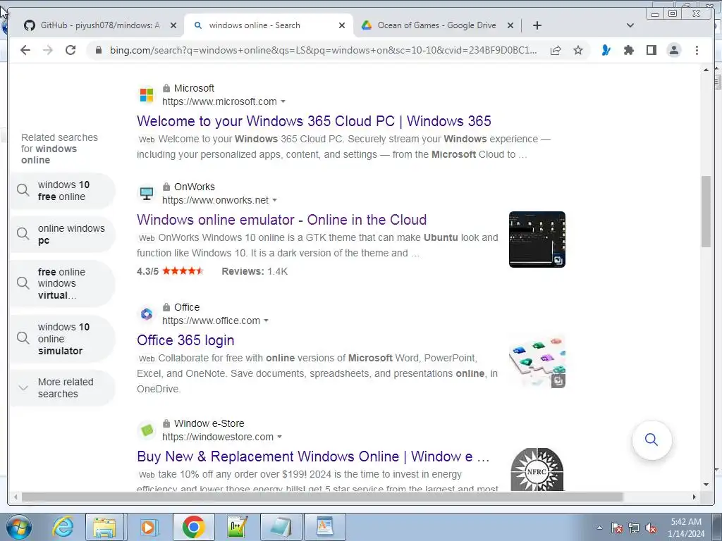The height and width of the screenshot is (541, 722).
Task: Open the NFRC logo thumbnail
Action: tap(537, 469)
